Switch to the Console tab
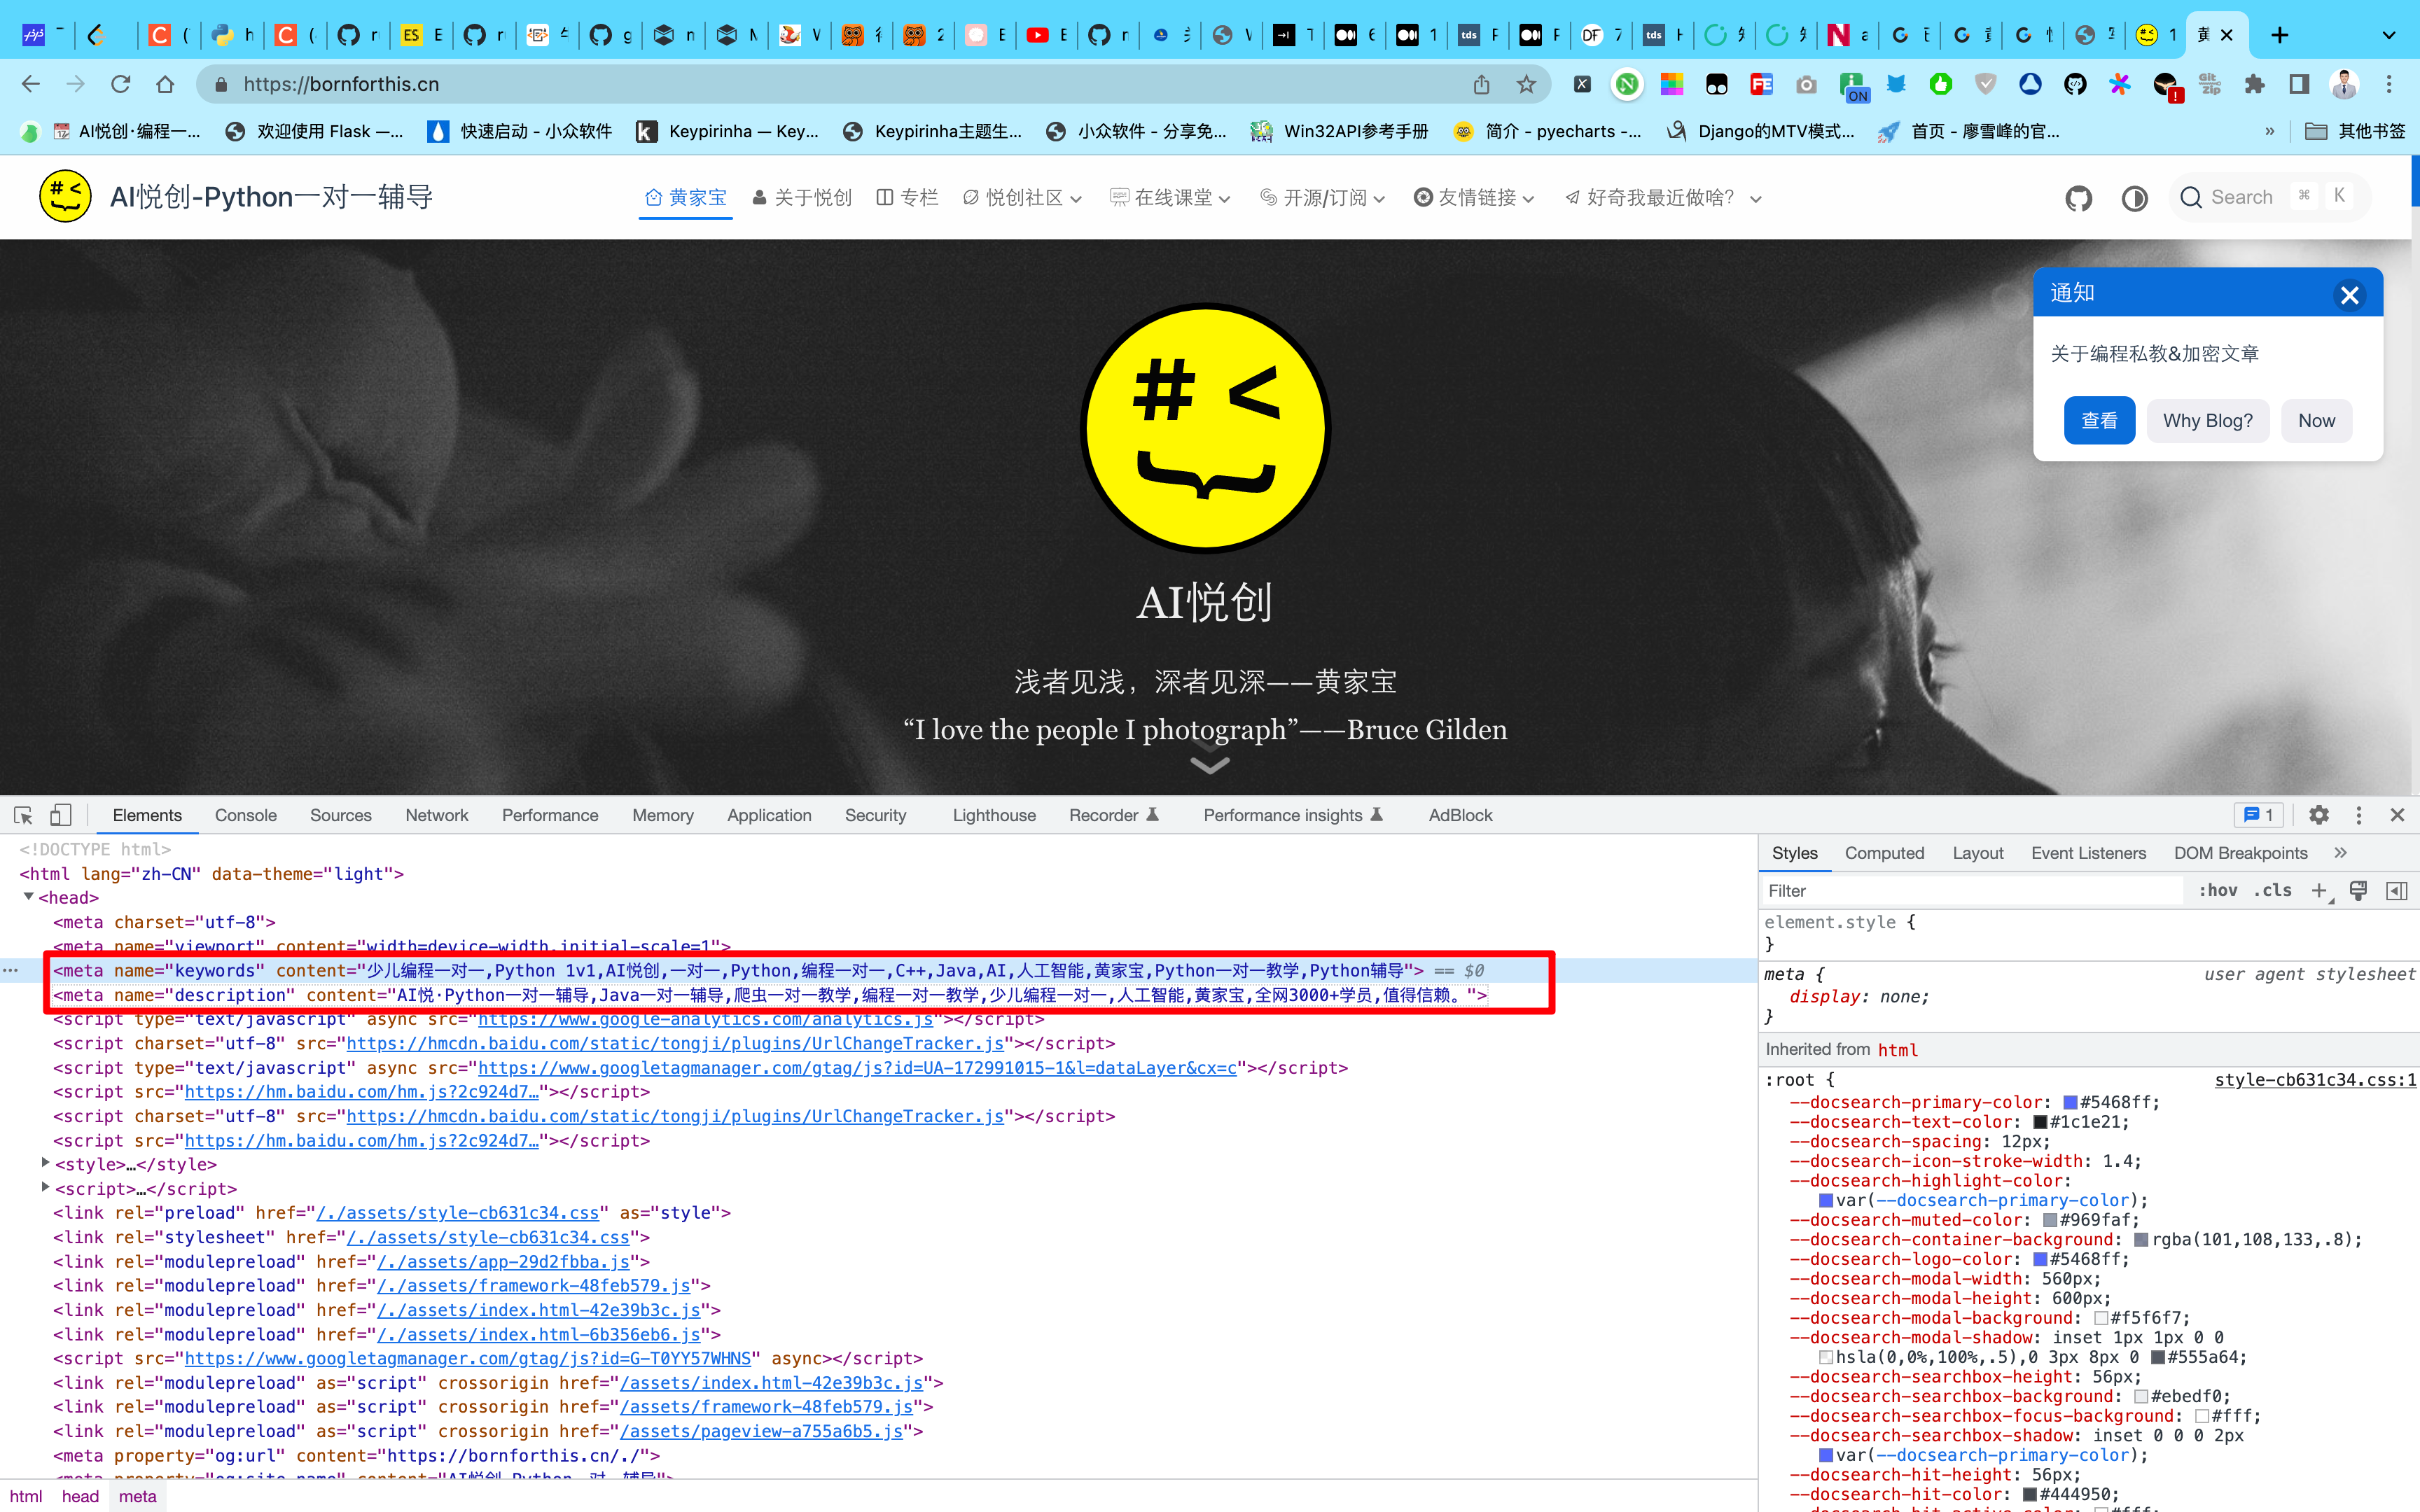The image size is (2420, 1512). (x=246, y=815)
